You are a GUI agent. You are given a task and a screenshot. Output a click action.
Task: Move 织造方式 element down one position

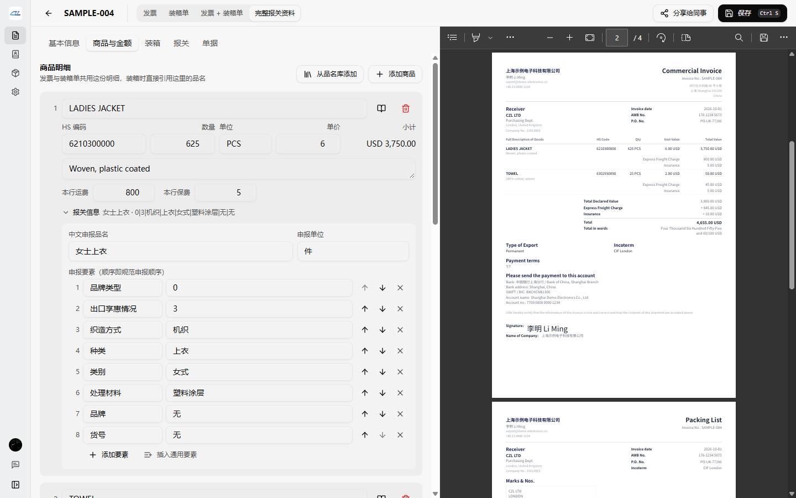coord(383,330)
